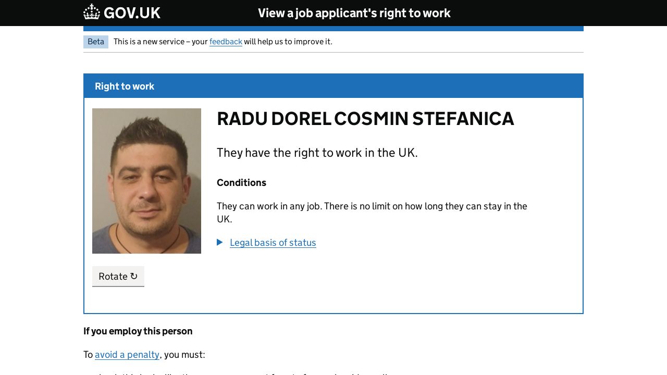
Task: Expand the disclosure triangle beside Legal basis
Action: [x=220, y=242]
